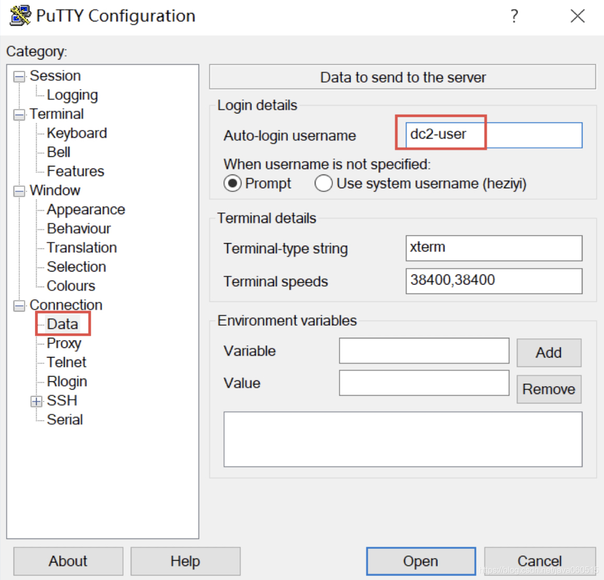Viewport: 604px width, 580px height.
Task: Open the Features settings panel
Action: [x=75, y=171]
